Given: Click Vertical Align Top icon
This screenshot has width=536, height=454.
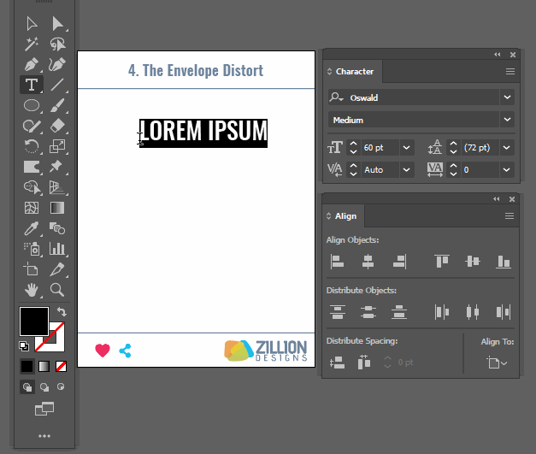Looking at the screenshot, I should point(441,262).
